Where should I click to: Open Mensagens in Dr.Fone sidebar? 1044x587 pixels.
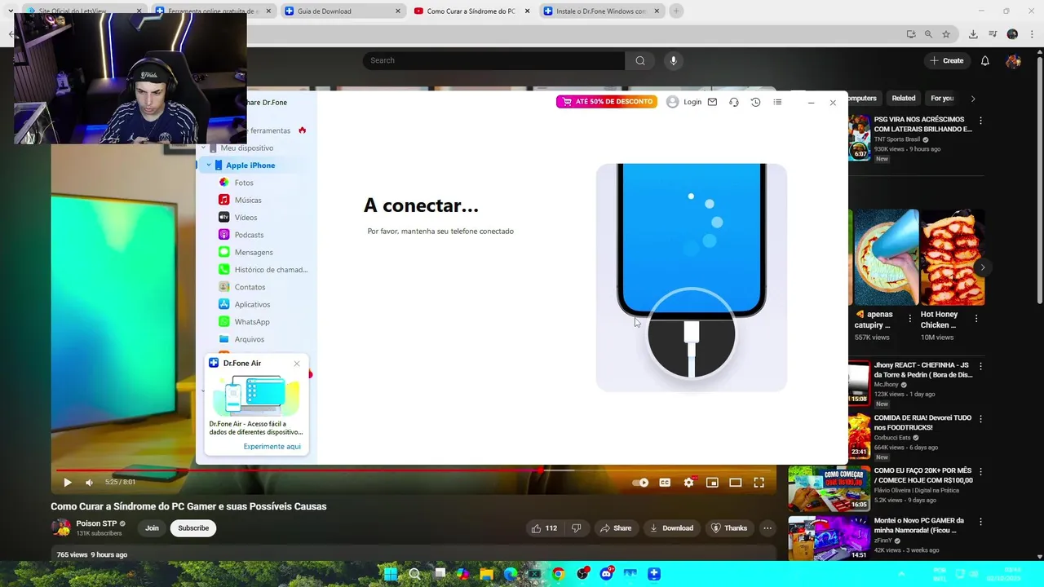click(253, 252)
